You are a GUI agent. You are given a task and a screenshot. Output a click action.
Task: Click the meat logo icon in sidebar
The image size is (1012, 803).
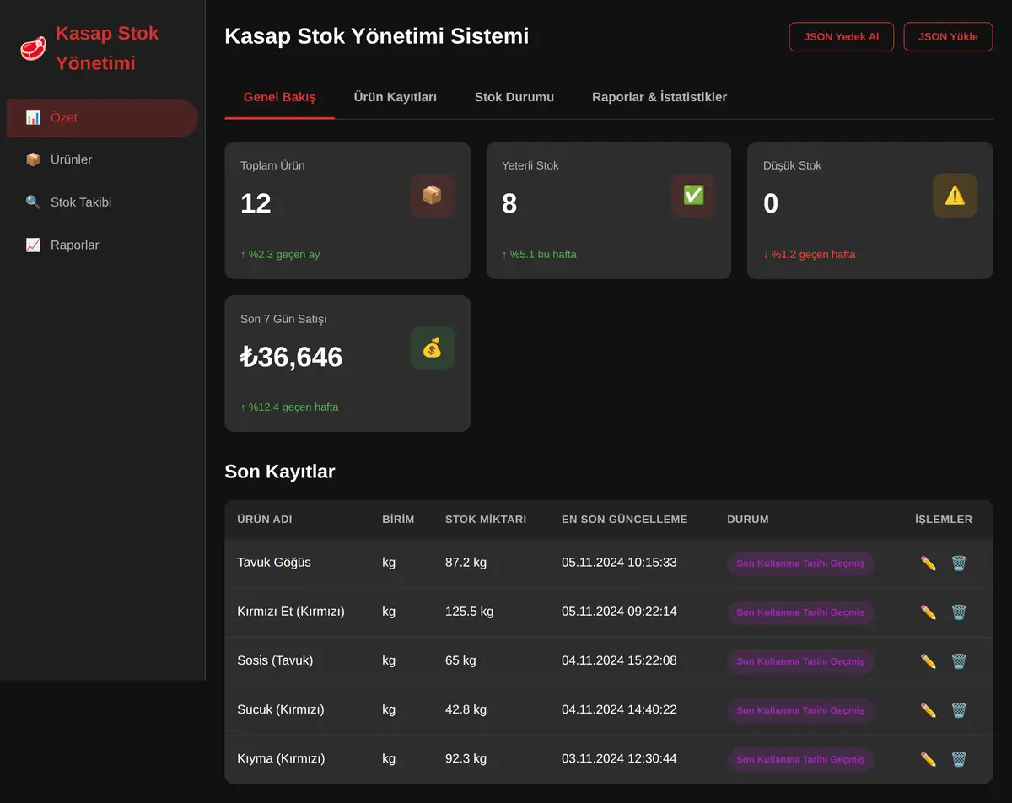pos(33,48)
